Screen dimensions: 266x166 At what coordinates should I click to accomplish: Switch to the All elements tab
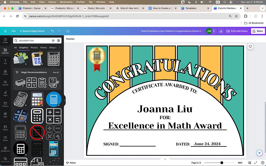click(x=15, y=48)
